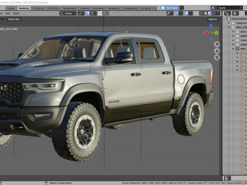247x185 pixels.
Task: Open the UV Editing workspace tab
Action: click(53, 8)
